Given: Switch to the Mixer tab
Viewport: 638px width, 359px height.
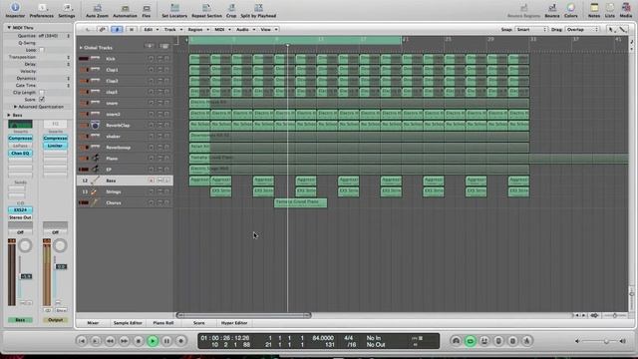Looking at the screenshot, I should point(93,323).
